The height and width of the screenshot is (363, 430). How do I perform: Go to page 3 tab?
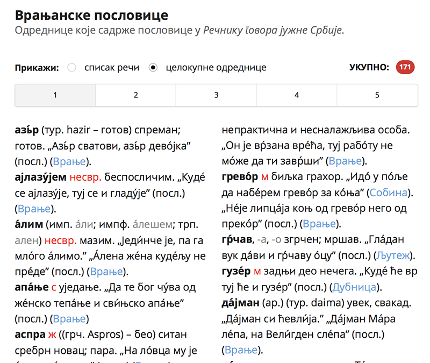tap(216, 95)
